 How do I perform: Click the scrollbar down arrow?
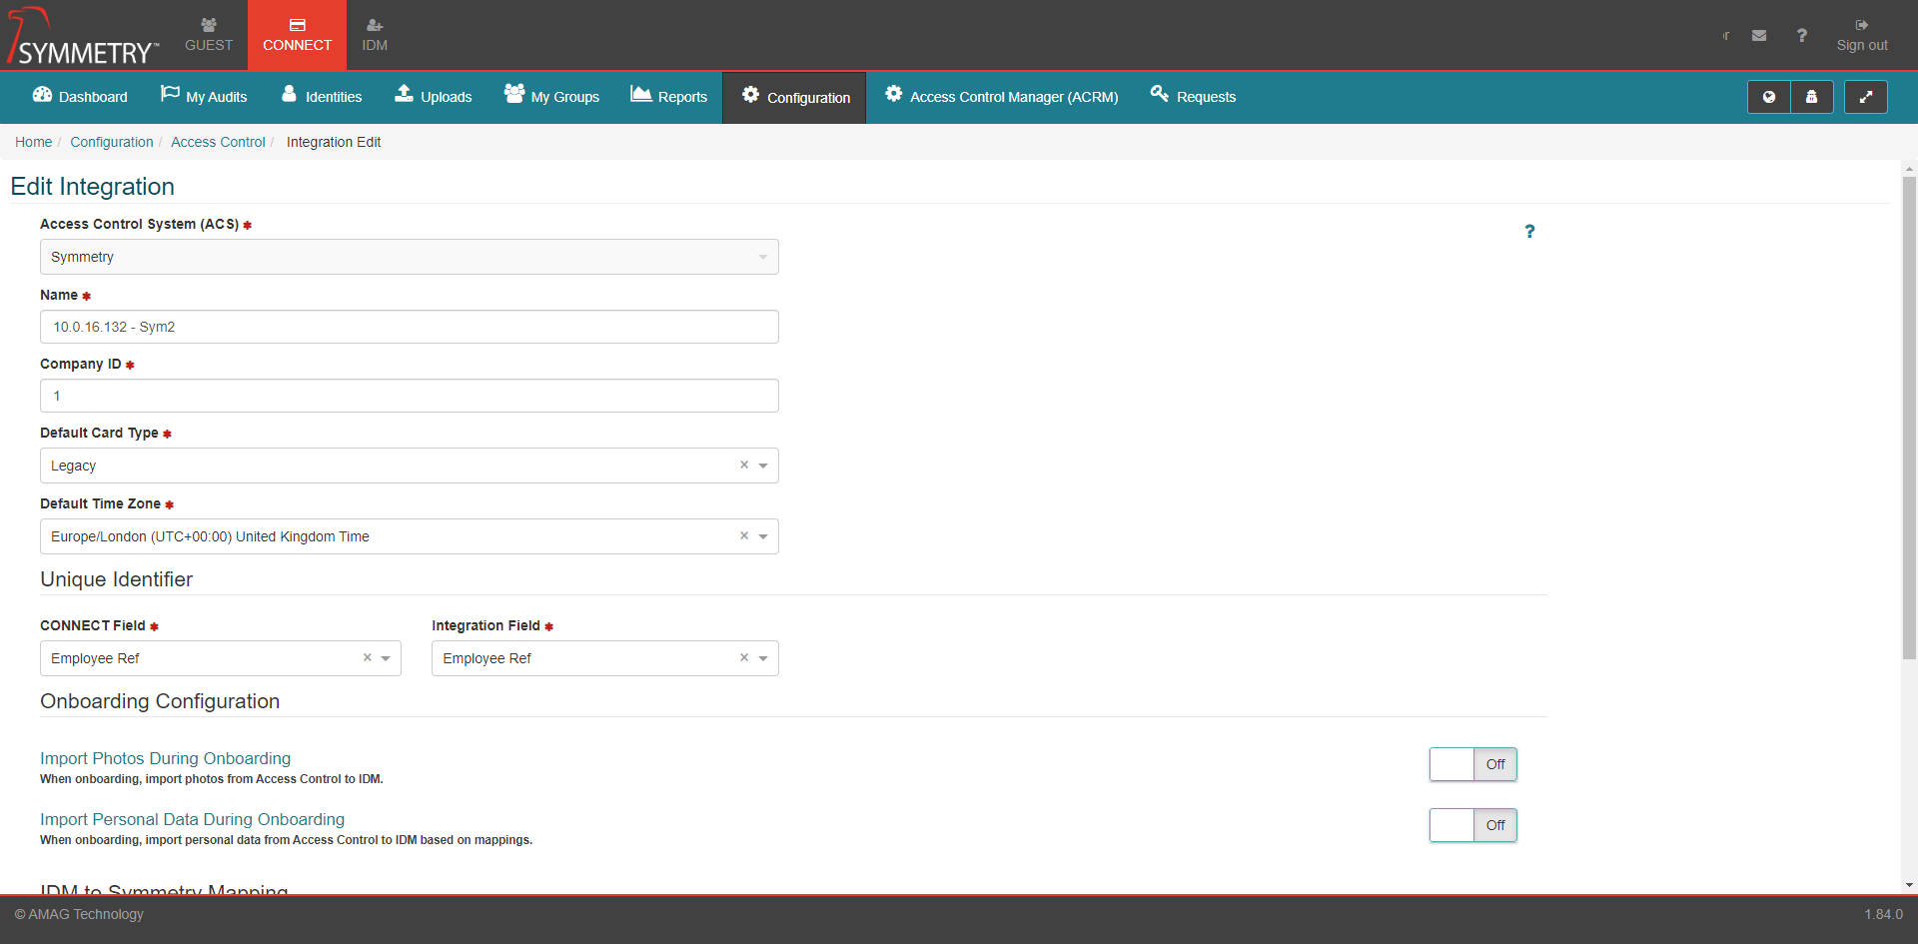pyautogui.click(x=1909, y=884)
